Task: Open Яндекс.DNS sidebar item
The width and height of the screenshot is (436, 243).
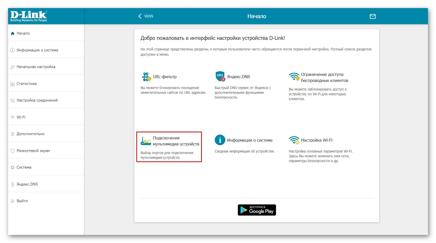Action: (x=46, y=184)
